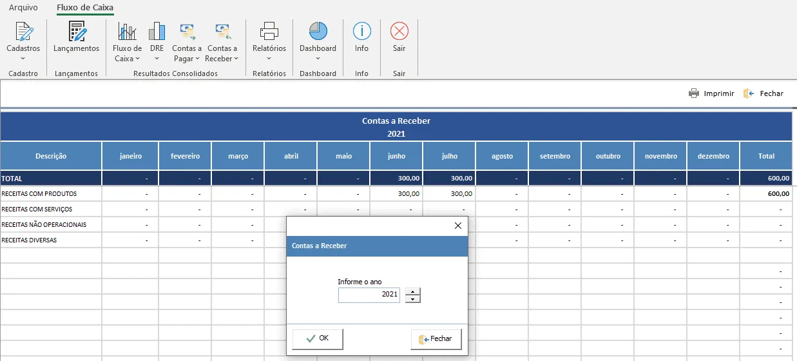Decrease the year with the down spinner
Image resolution: width=797 pixels, height=361 pixels.
413,299
